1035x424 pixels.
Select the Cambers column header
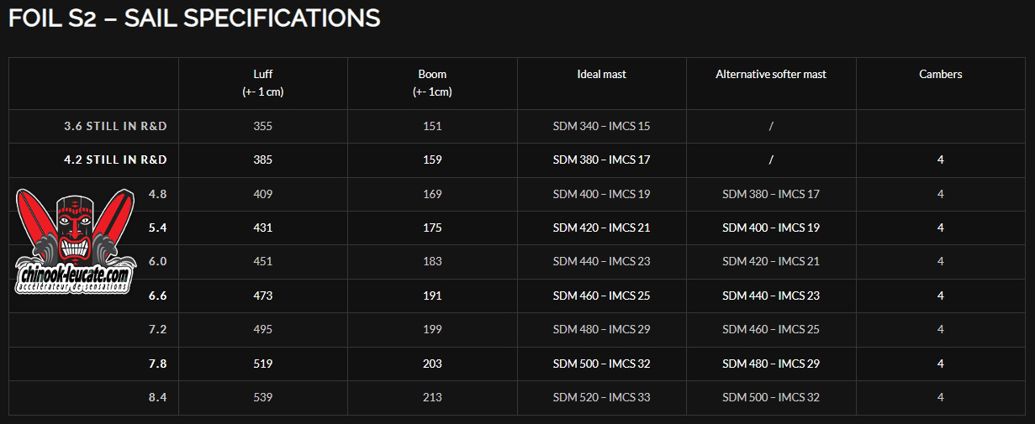click(x=940, y=74)
